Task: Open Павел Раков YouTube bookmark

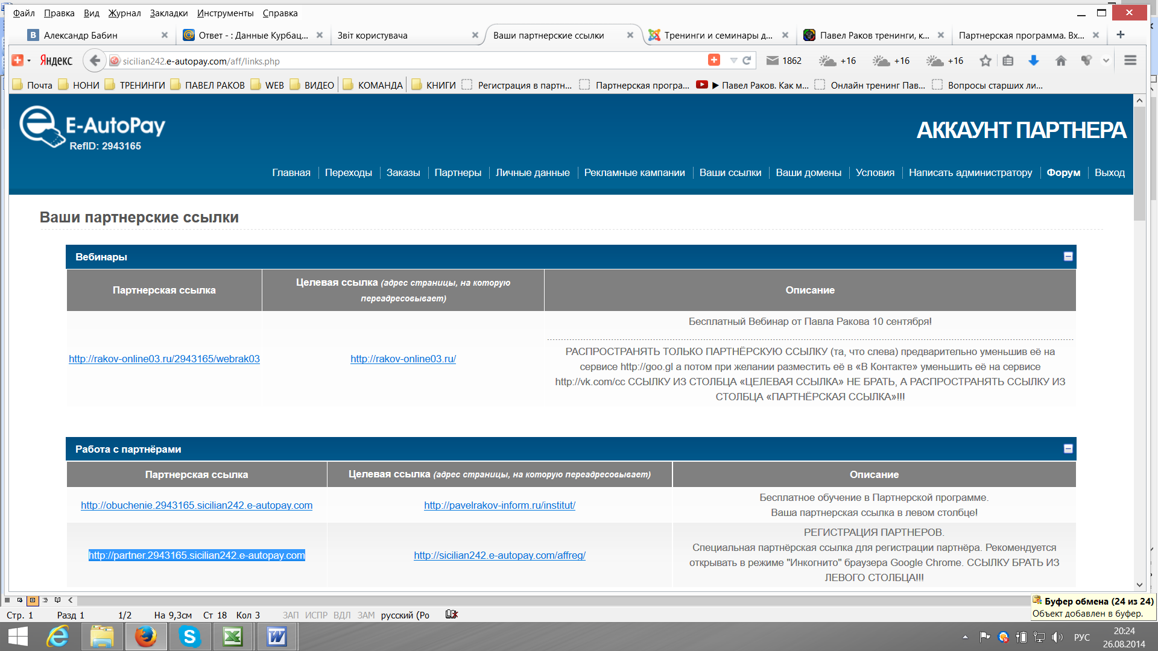Action: coord(753,85)
